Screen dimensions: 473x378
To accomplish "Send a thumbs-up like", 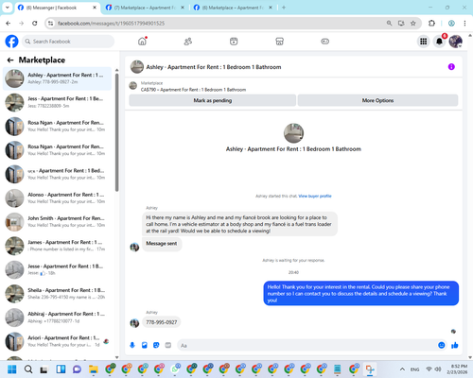I will tap(455, 345).
